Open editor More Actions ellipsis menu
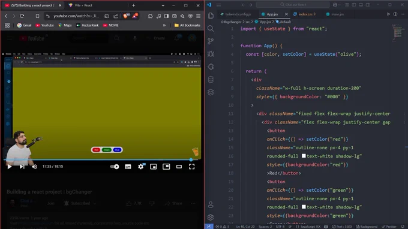The height and width of the screenshot is (229, 408). click(x=403, y=14)
